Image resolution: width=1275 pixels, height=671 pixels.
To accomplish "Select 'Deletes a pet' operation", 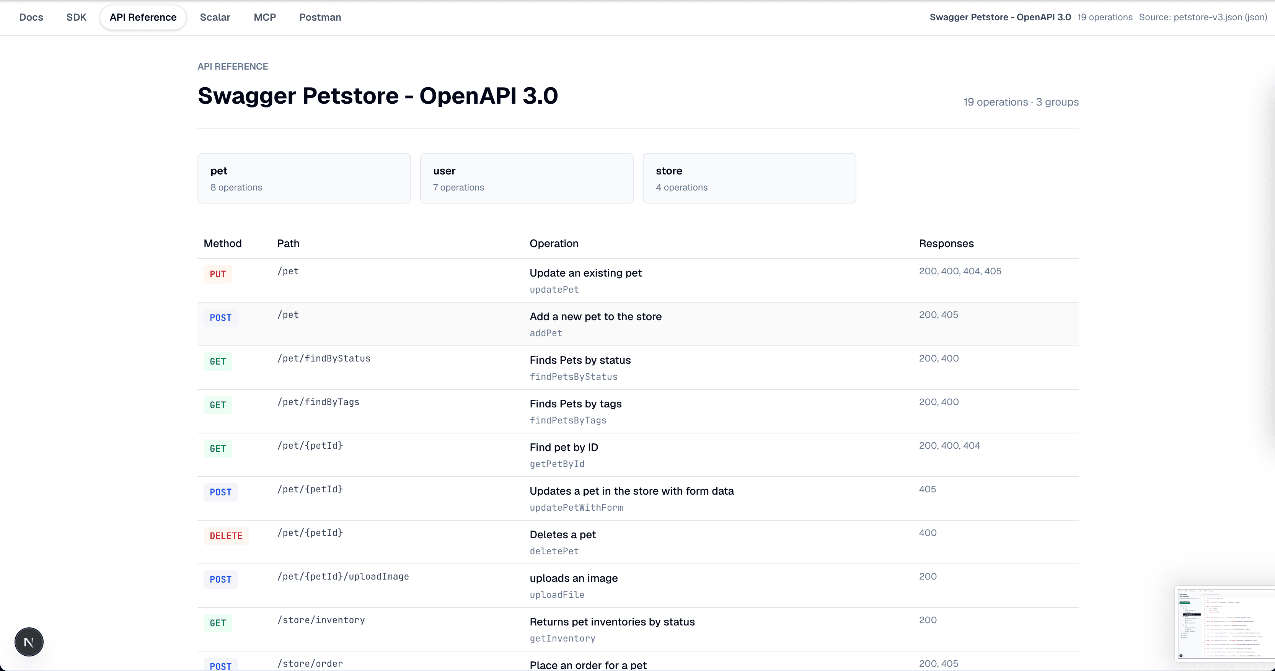I will tap(563, 534).
